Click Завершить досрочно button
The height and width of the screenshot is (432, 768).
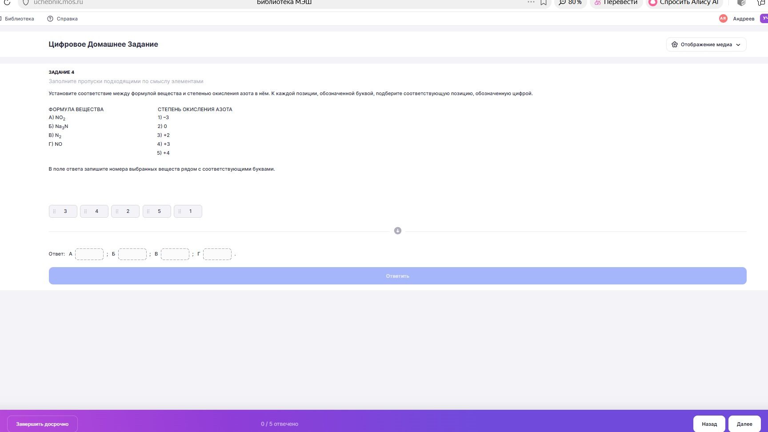coord(42,424)
